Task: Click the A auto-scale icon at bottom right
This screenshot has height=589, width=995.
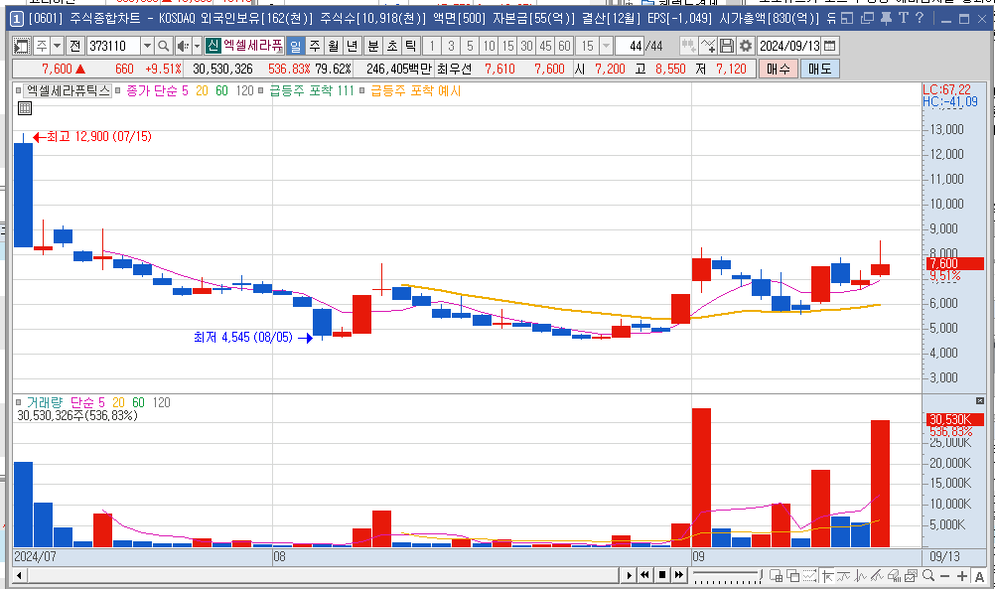Action: click(x=979, y=576)
